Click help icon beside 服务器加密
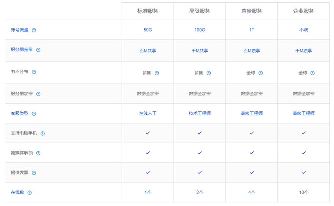Viewport: 334px width, 206px height. pos(38,94)
